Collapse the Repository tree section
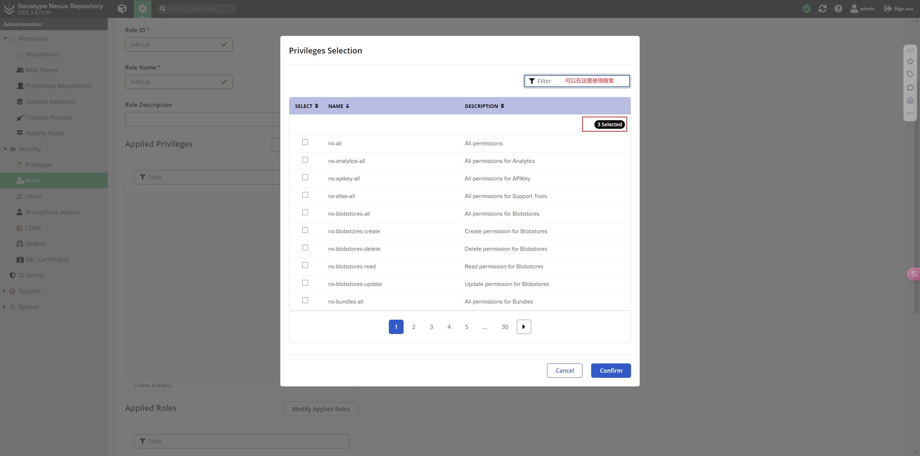The width and height of the screenshot is (920, 456). pyautogui.click(x=5, y=38)
